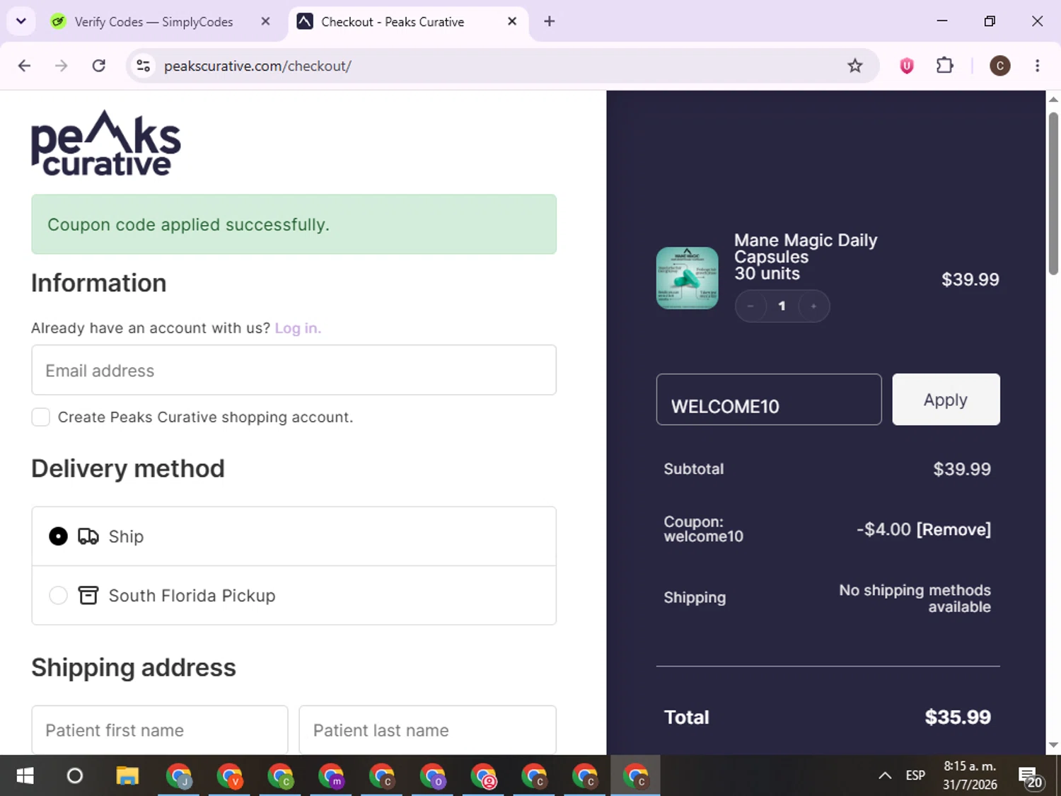Click 'No shipping methods available' text
The image size is (1061, 796).
915,599
